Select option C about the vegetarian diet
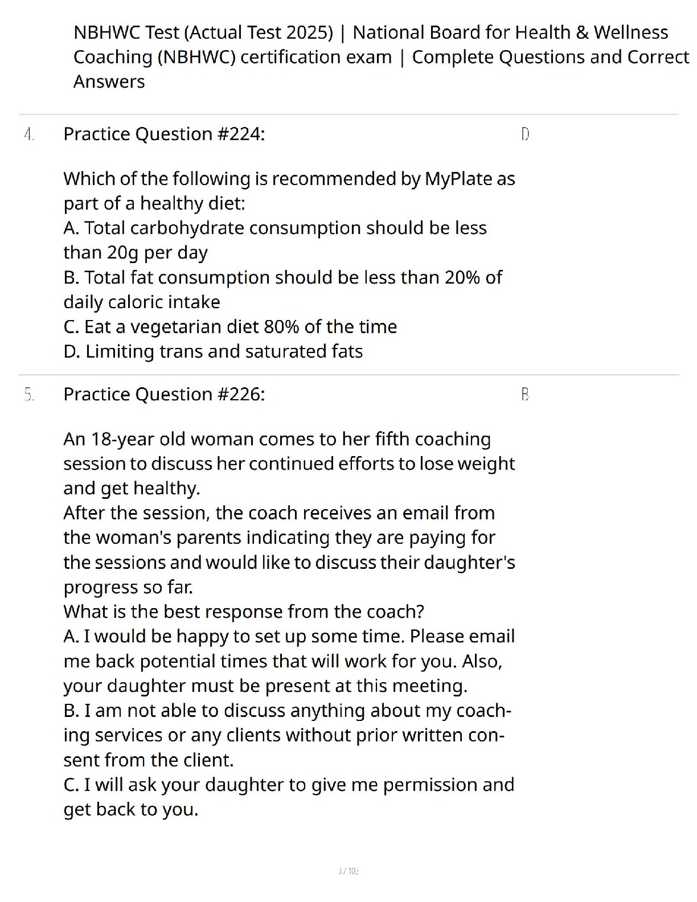Viewport: 697px width, 902px height. point(230,326)
